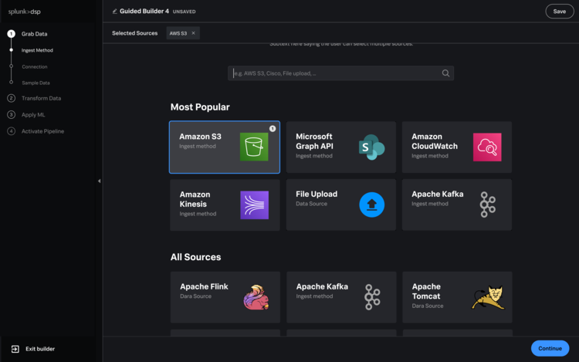Click the All Sources heading
This screenshot has width=579, height=362.
pyautogui.click(x=196, y=257)
